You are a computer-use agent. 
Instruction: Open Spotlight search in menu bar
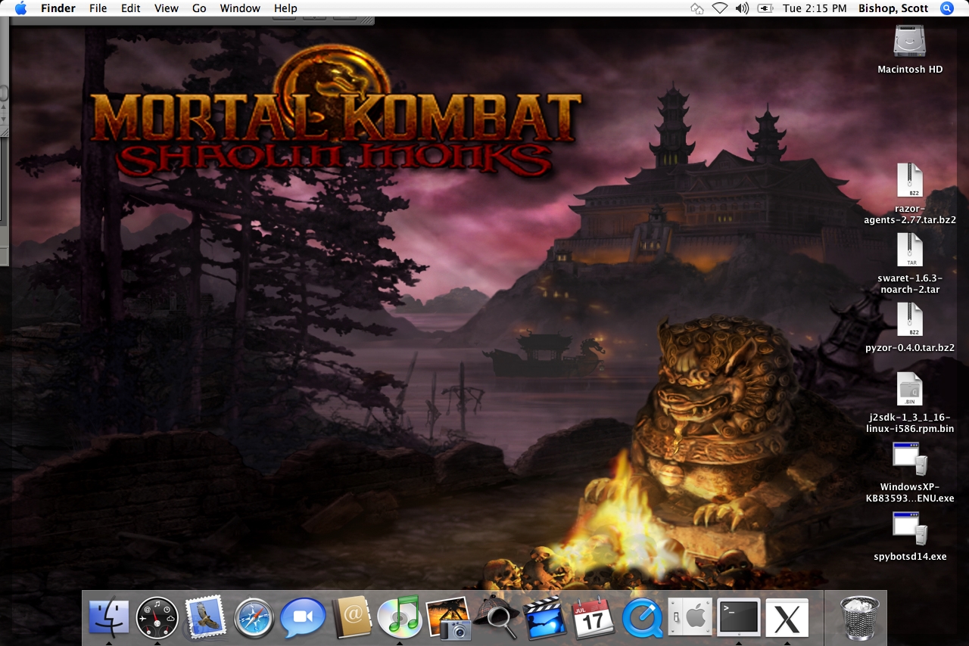pos(947,8)
